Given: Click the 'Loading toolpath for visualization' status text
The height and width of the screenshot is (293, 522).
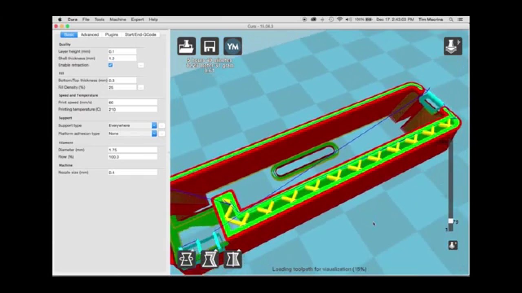Looking at the screenshot, I should [x=319, y=269].
